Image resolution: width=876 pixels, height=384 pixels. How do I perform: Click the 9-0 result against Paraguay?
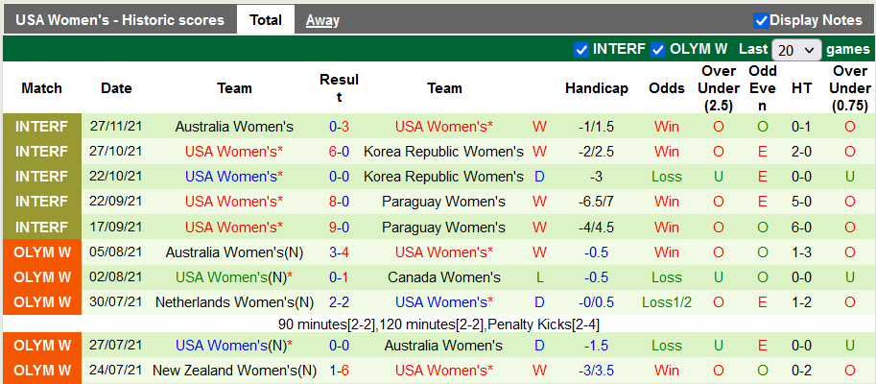[339, 227]
